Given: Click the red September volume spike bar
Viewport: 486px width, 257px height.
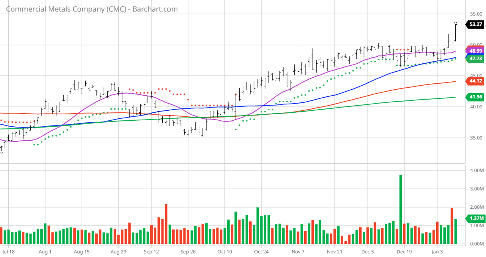Looking at the screenshot, I should point(166,223).
